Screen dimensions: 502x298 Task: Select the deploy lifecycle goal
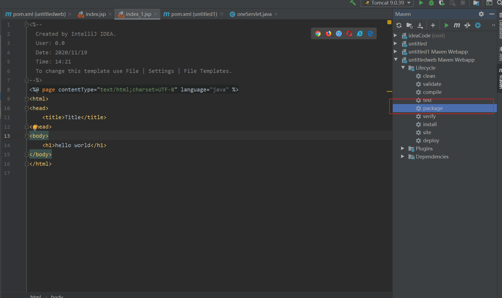(x=431, y=140)
